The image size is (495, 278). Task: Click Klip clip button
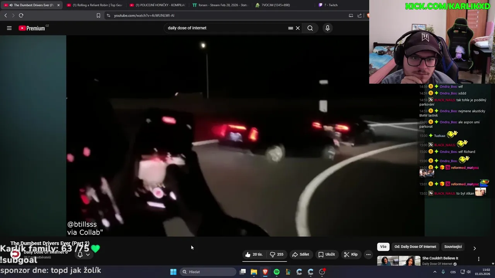(x=351, y=254)
